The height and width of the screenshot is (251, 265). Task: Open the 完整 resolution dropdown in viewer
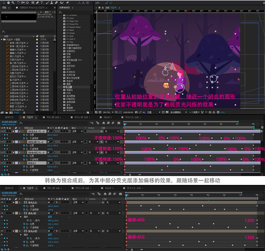click(154, 112)
